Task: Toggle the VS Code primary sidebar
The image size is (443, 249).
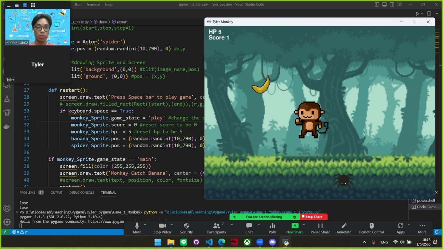Action: [377, 4]
